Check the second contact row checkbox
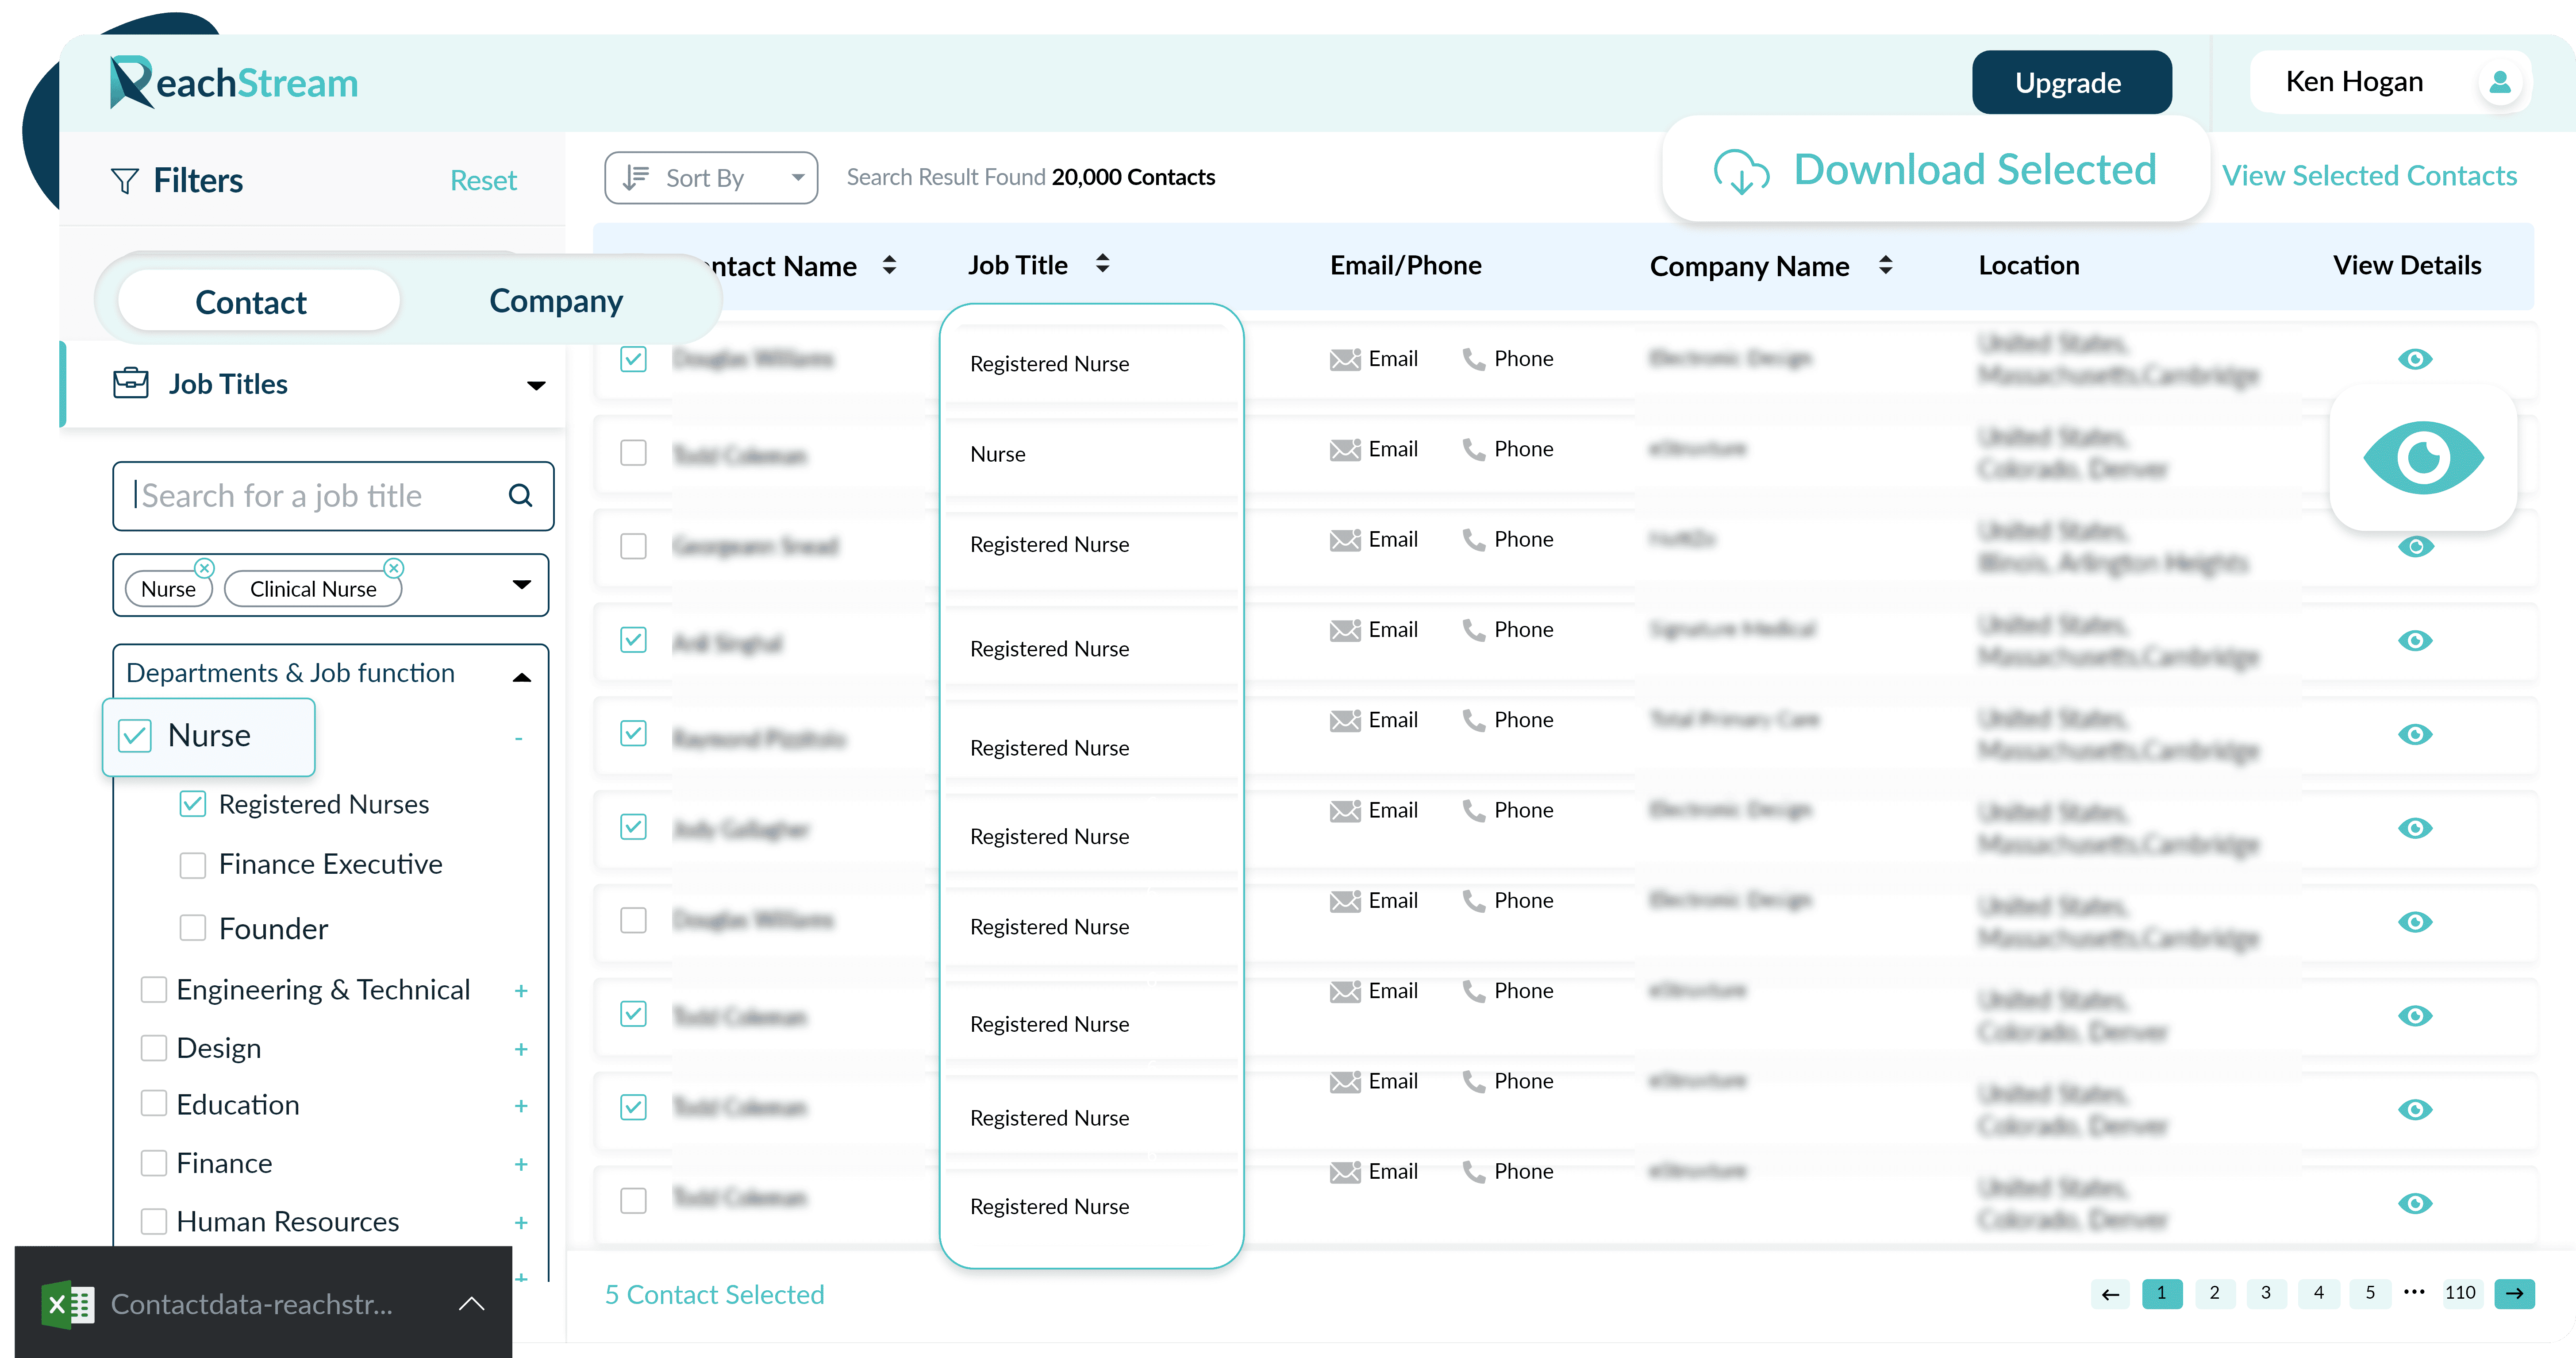This screenshot has width=2576, height=1358. pyautogui.click(x=633, y=452)
